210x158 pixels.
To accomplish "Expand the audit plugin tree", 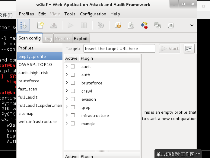I will coord(67,66).
